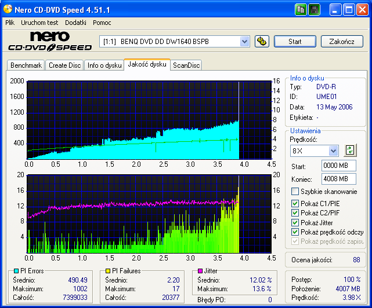Open the drive options icon button

[x=262, y=42]
